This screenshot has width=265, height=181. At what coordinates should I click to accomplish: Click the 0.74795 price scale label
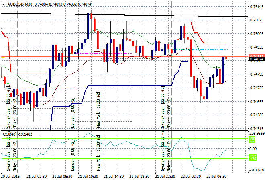[257, 74]
